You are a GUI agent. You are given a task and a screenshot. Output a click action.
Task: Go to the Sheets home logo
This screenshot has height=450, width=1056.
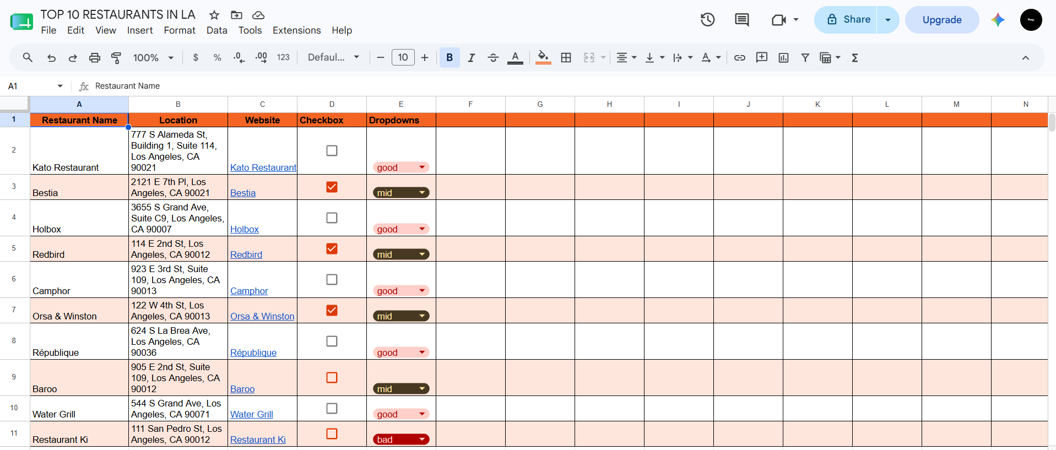tap(21, 21)
